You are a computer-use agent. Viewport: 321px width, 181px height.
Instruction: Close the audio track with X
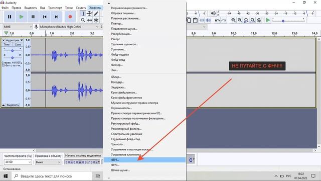tap(4, 40)
